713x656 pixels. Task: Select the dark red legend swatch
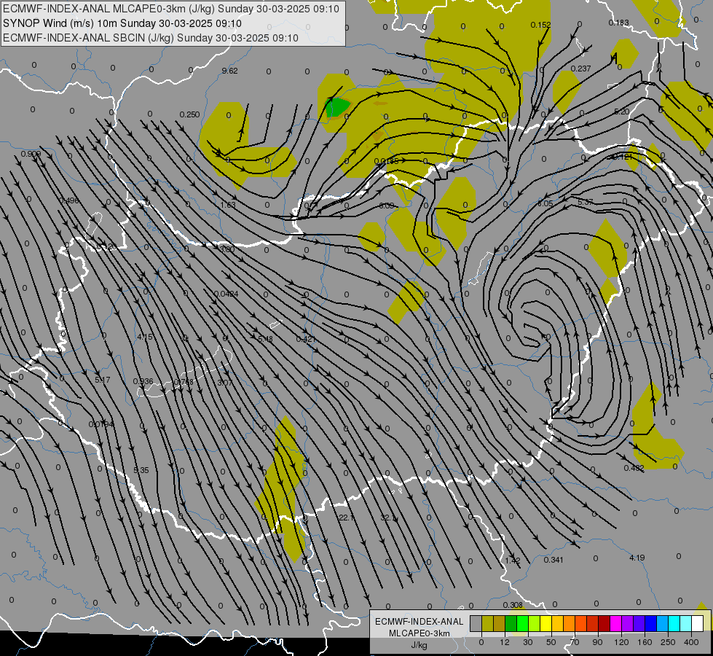point(604,623)
